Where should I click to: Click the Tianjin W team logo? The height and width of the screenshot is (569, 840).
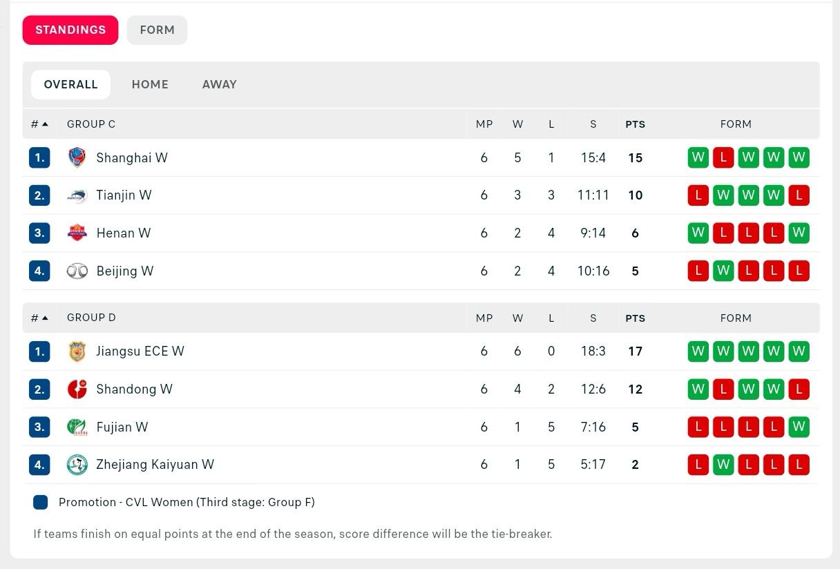tap(77, 195)
